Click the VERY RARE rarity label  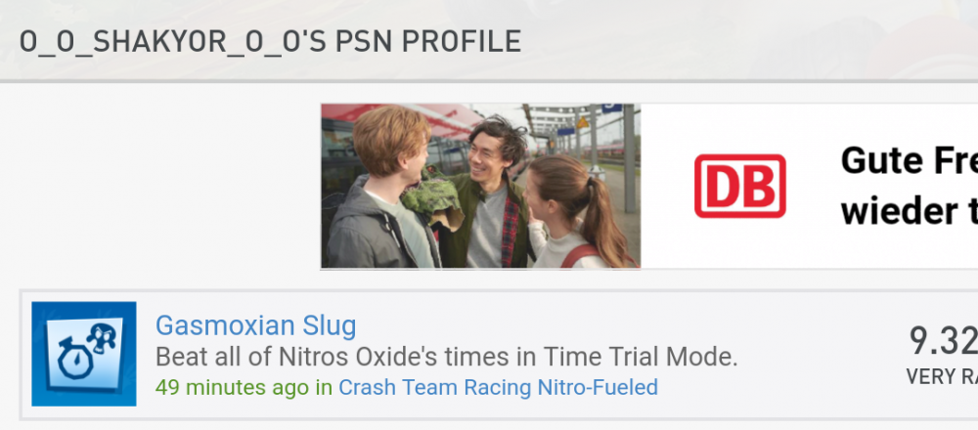[942, 376]
